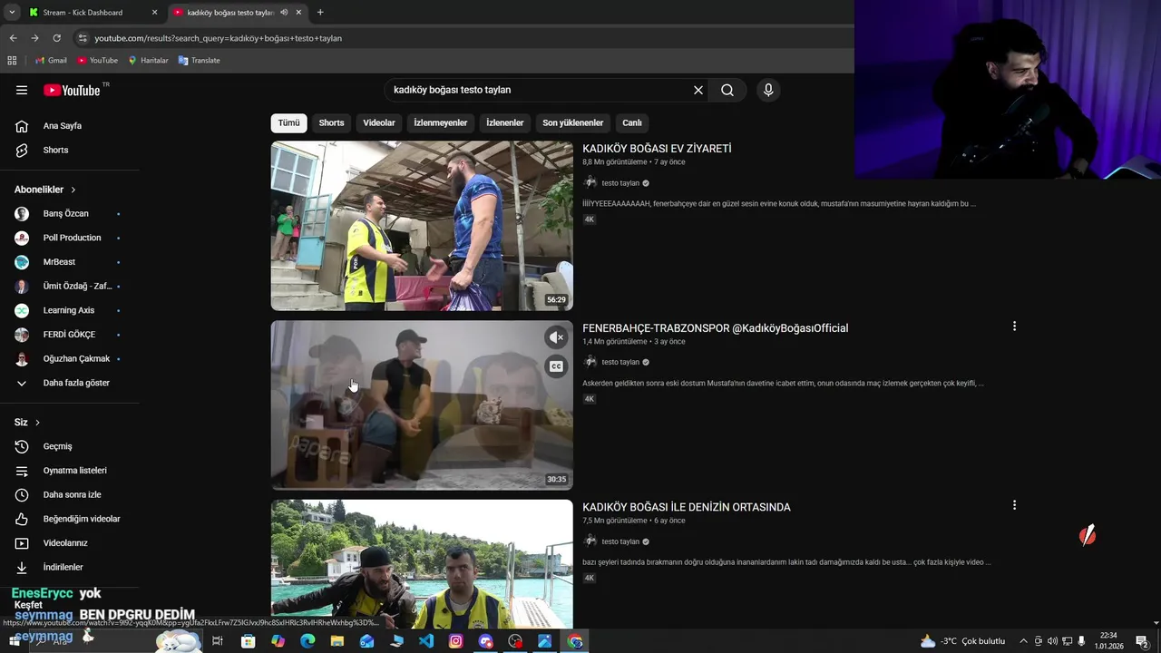Expand the Siz section chevron

coord(37,423)
